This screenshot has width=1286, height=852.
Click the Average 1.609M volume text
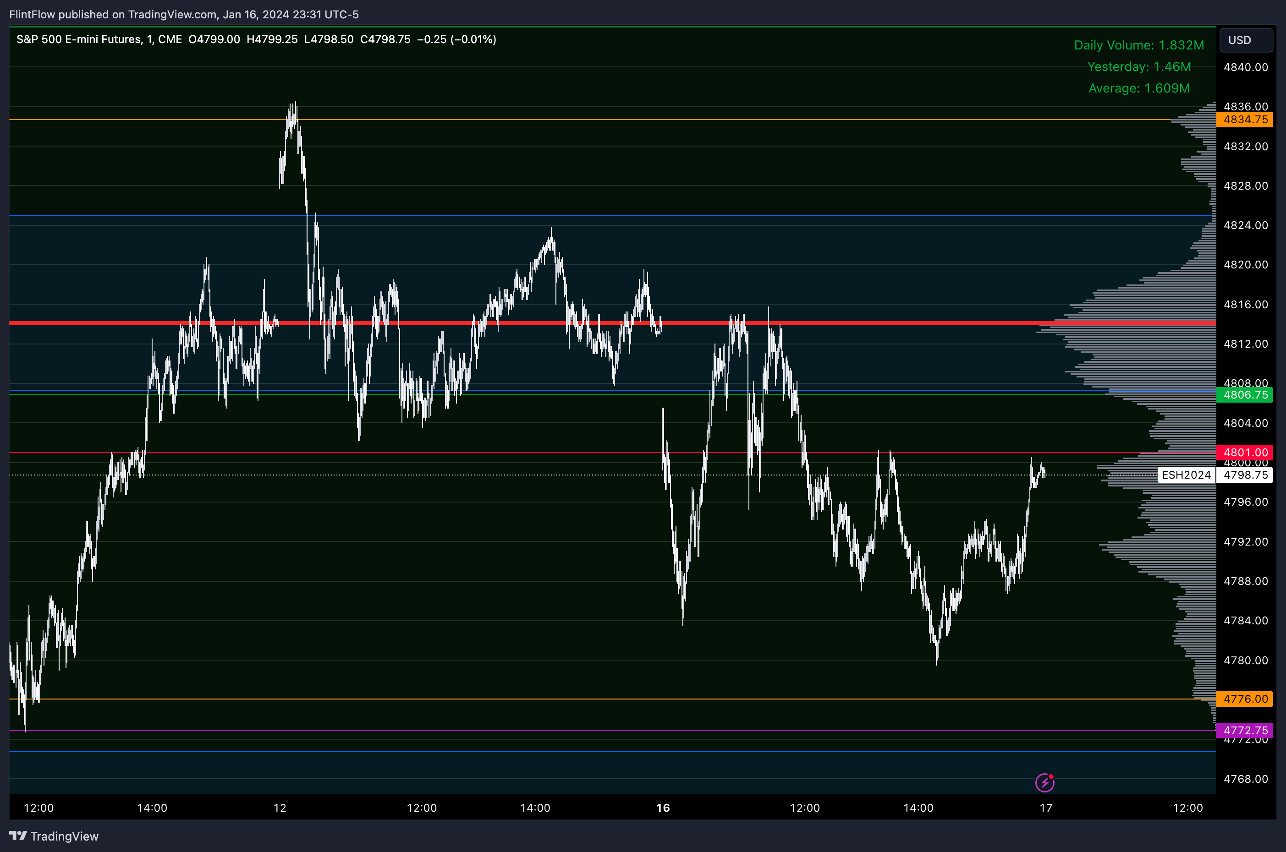pyautogui.click(x=1139, y=88)
